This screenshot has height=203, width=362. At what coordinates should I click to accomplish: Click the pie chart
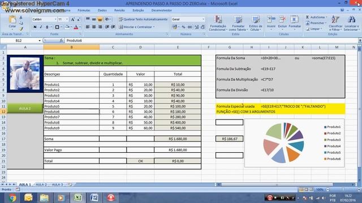coord(283,143)
